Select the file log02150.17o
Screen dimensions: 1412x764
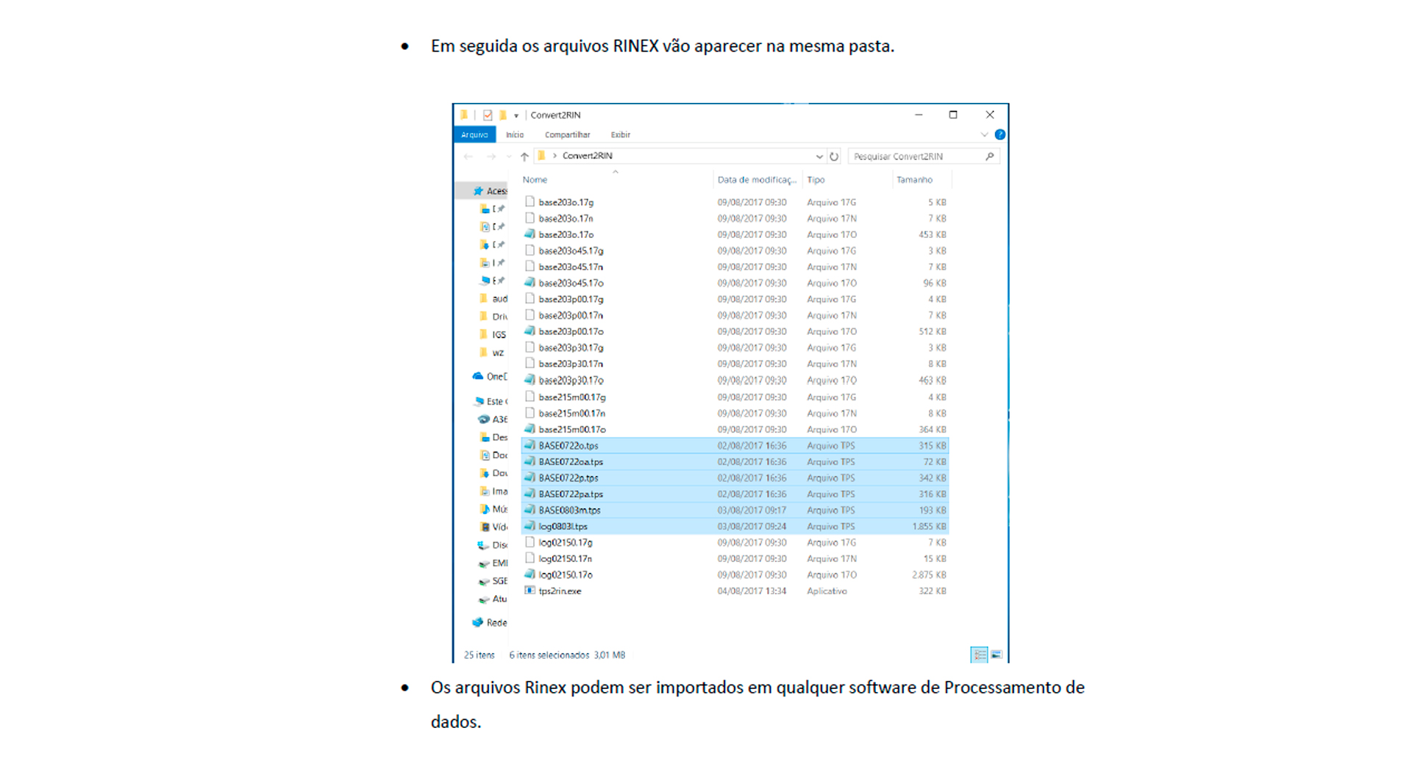coord(566,574)
